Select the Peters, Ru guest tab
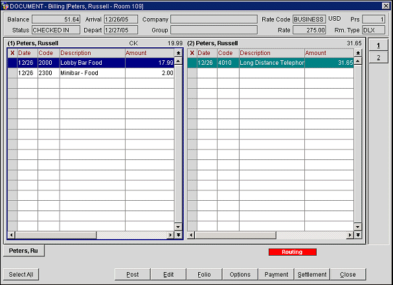 point(23,251)
